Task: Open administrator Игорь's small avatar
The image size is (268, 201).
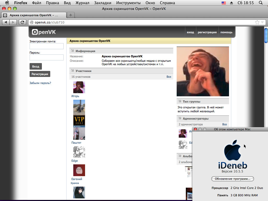Action: (183, 133)
